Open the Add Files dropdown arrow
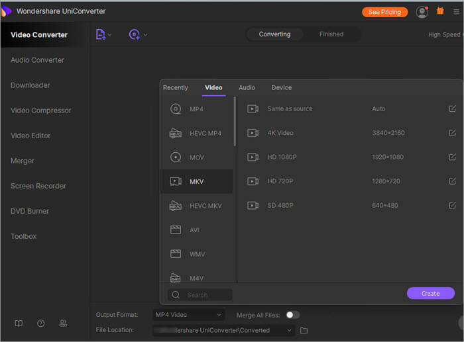The height and width of the screenshot is (342, 464). point(110,35)
